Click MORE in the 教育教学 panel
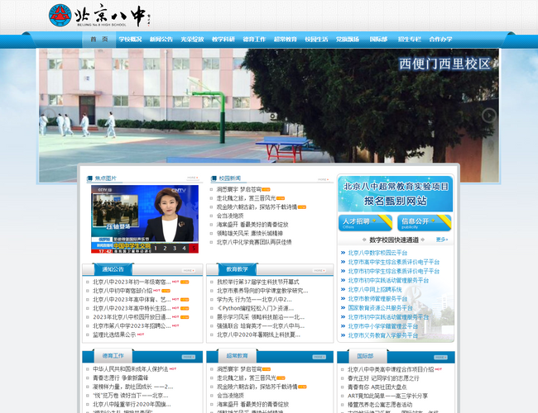538x413 pixels. pyautogui.click(x=319, y=271)
